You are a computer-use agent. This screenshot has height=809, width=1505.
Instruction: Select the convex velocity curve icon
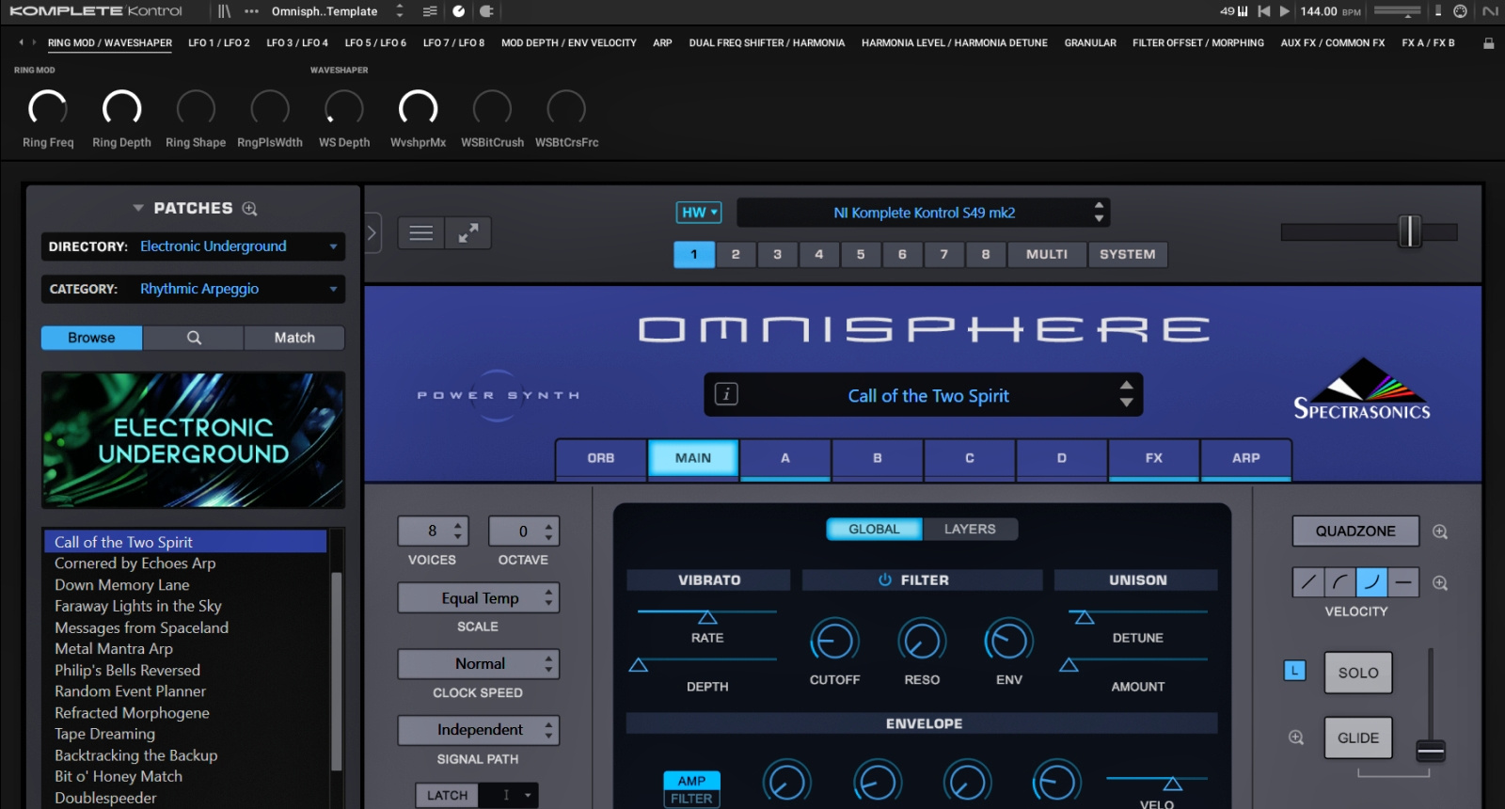pos(1340,582)
